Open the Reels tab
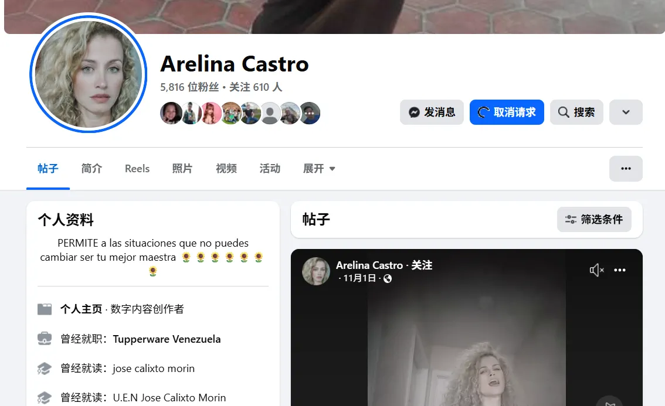 (x=137, y=168)
